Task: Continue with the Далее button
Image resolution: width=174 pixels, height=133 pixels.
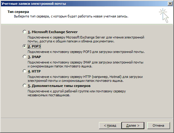Action: click(x=133, y=125)
